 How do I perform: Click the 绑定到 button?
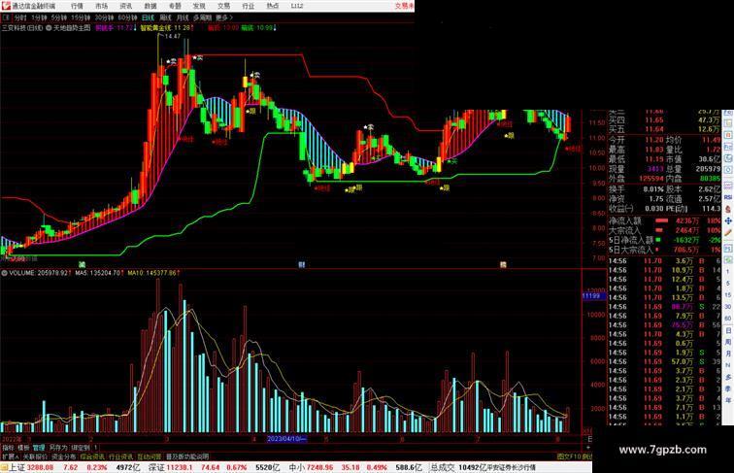click(81, 448)
